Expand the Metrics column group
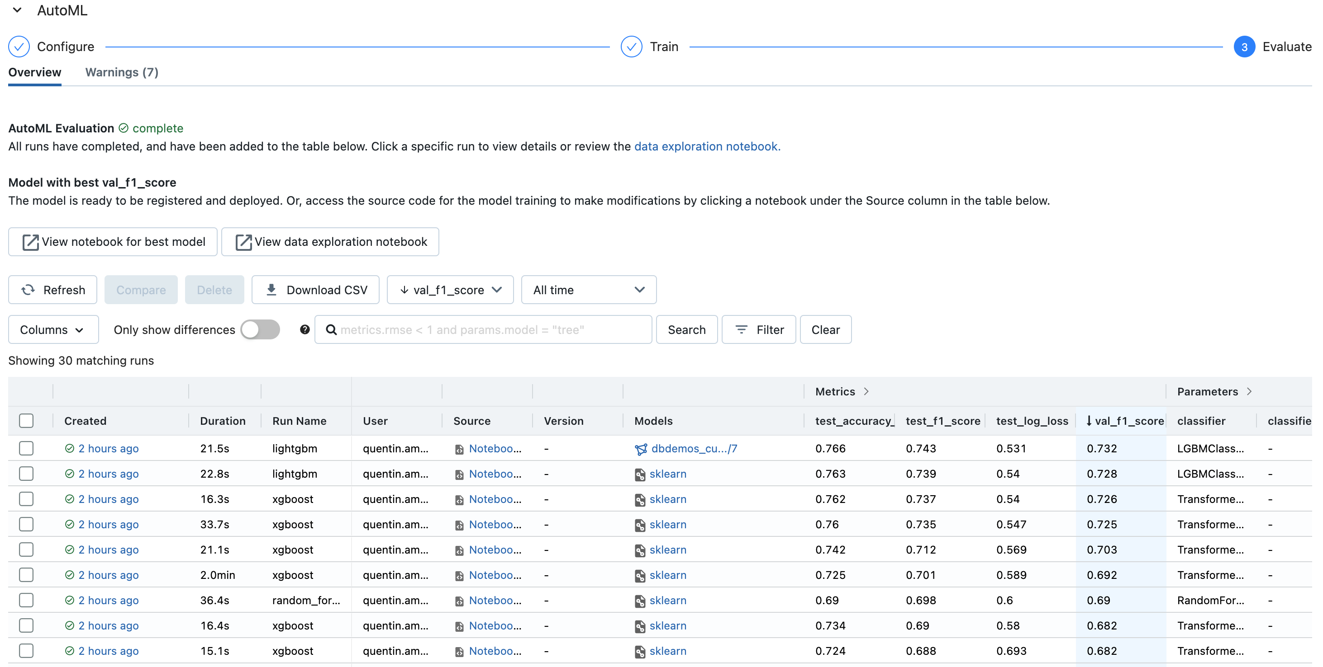The width and height of the screenshot is (1323, 667). click(866, 391)
